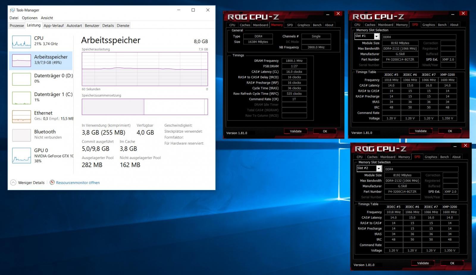
Task: Close the Memory CPU-Z window
Action: 338,14
